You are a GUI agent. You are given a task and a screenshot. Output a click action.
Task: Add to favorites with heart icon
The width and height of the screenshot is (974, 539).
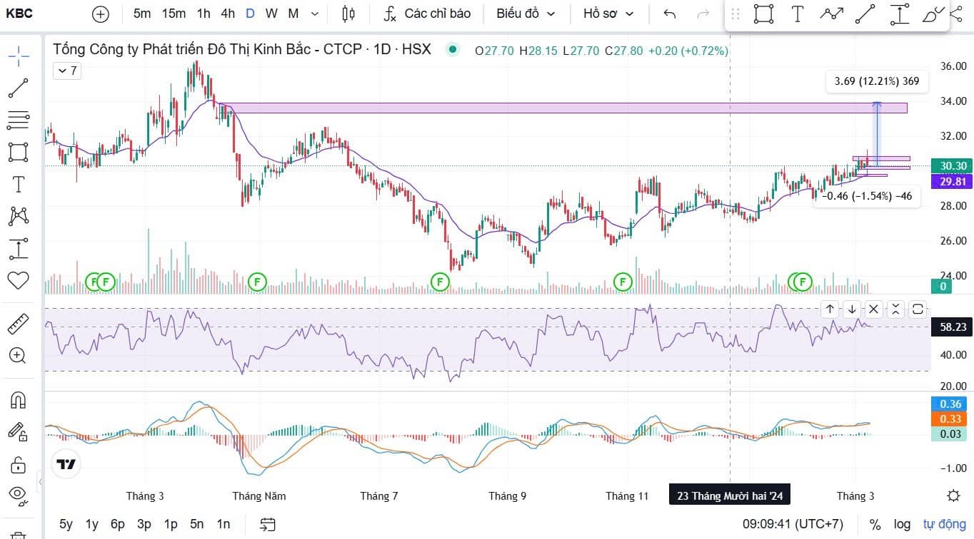point(18,280)
